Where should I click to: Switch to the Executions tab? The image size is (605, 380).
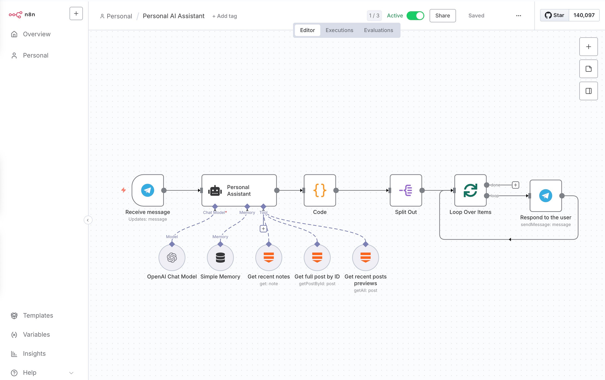pyautogui.click(x=339, y=30)
